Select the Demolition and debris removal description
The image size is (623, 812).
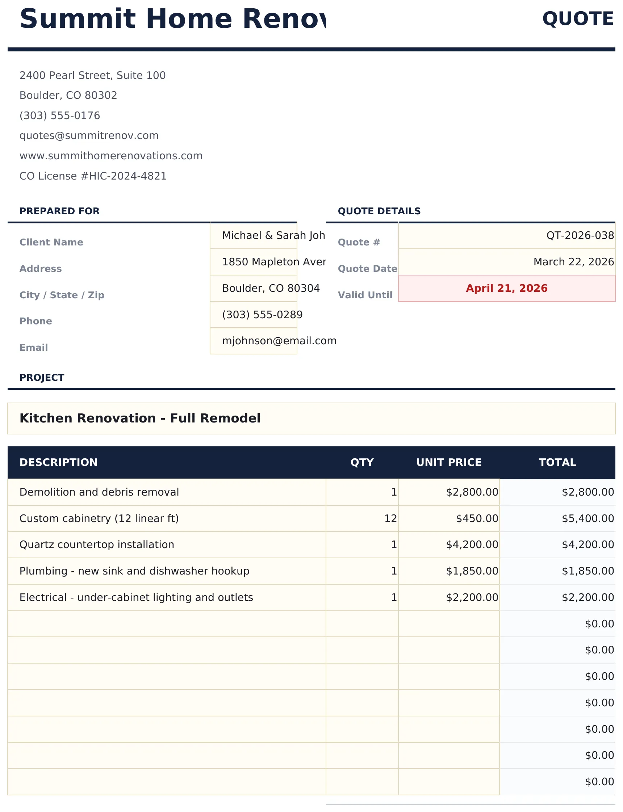[x=167, y=492]
